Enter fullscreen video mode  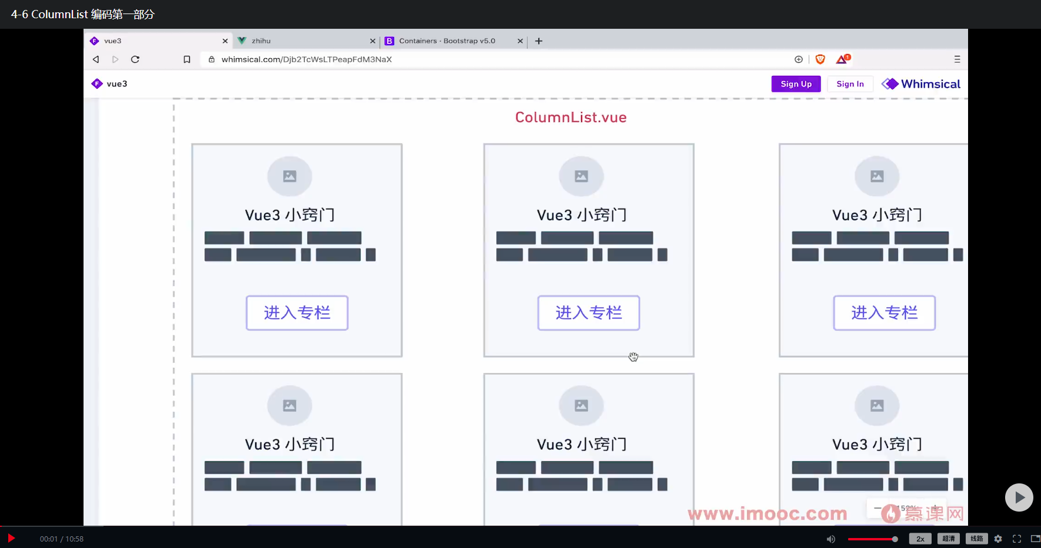(x=1017, y=539)
